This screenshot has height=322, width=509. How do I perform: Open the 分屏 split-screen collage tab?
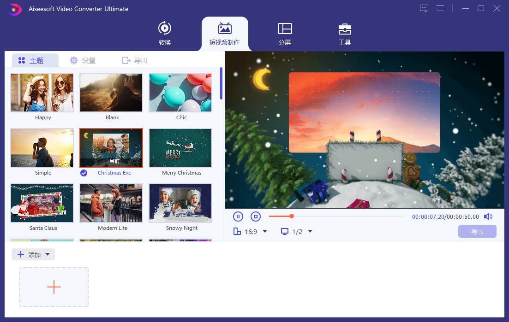[284, 34]
